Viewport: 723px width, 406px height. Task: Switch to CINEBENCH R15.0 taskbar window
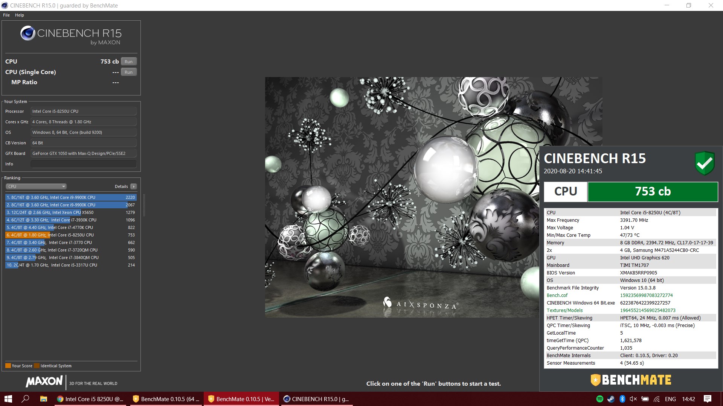[x=316, y=399]
